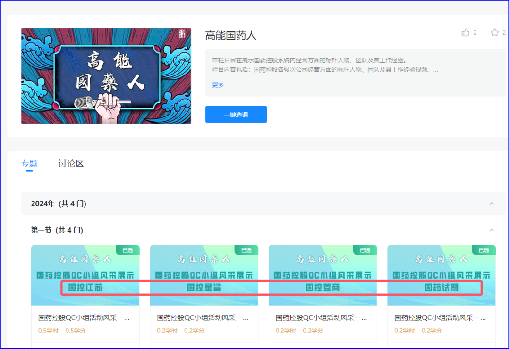The width and height of the screenshot is (510, 349).
Task: Click 已选 badge on 国药试剂 course
Action: (x=484, y=250)
